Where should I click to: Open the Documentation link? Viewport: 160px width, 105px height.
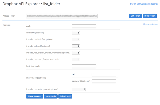pos(150,24)
